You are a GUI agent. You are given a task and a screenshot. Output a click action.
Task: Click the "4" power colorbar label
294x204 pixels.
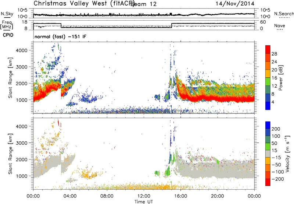[x=273, y=102]
